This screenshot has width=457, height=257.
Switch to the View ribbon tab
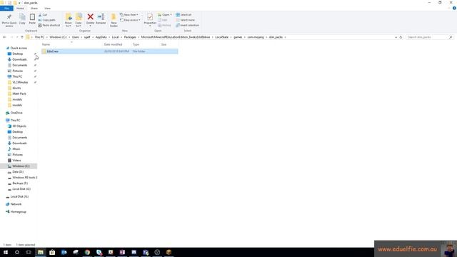click(x=47, y=9)
